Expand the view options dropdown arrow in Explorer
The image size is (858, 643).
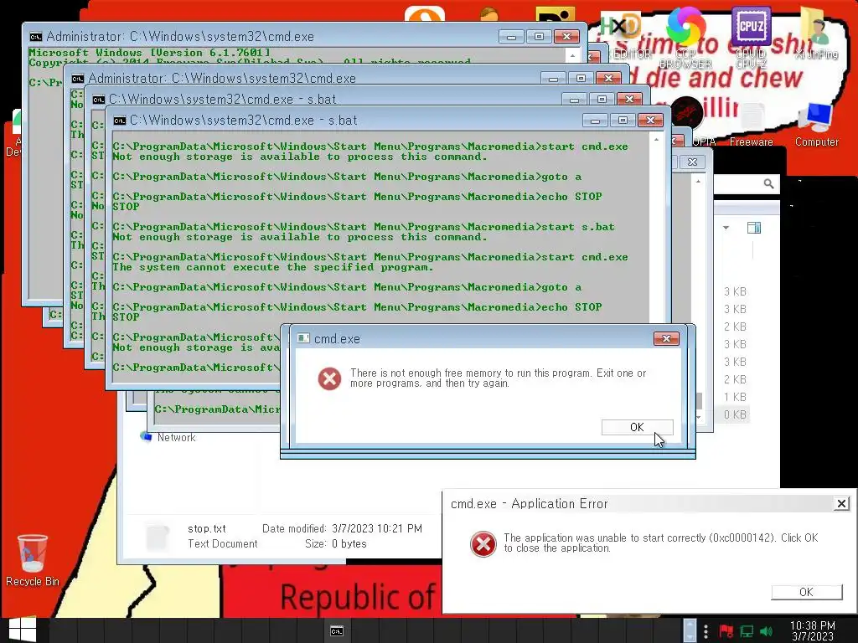(x=726, y=228)
